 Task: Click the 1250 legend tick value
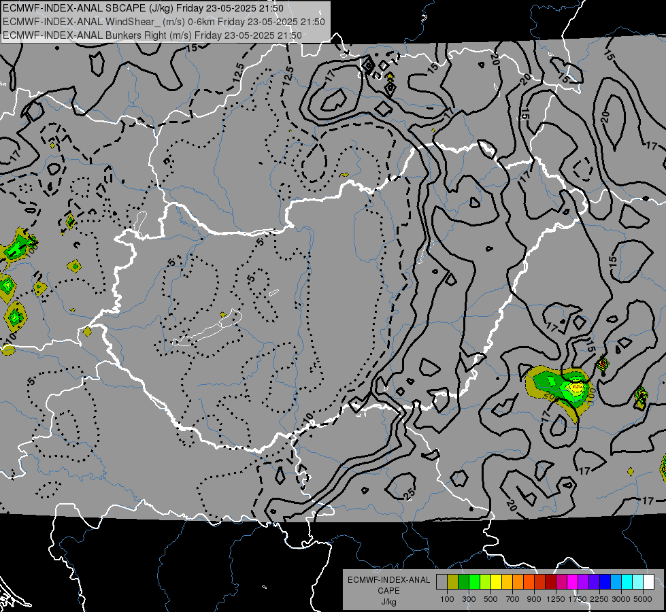[x=556, y=599]
